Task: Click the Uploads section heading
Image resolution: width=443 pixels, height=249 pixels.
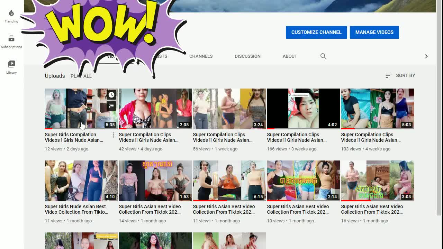Action: (55, 76)
